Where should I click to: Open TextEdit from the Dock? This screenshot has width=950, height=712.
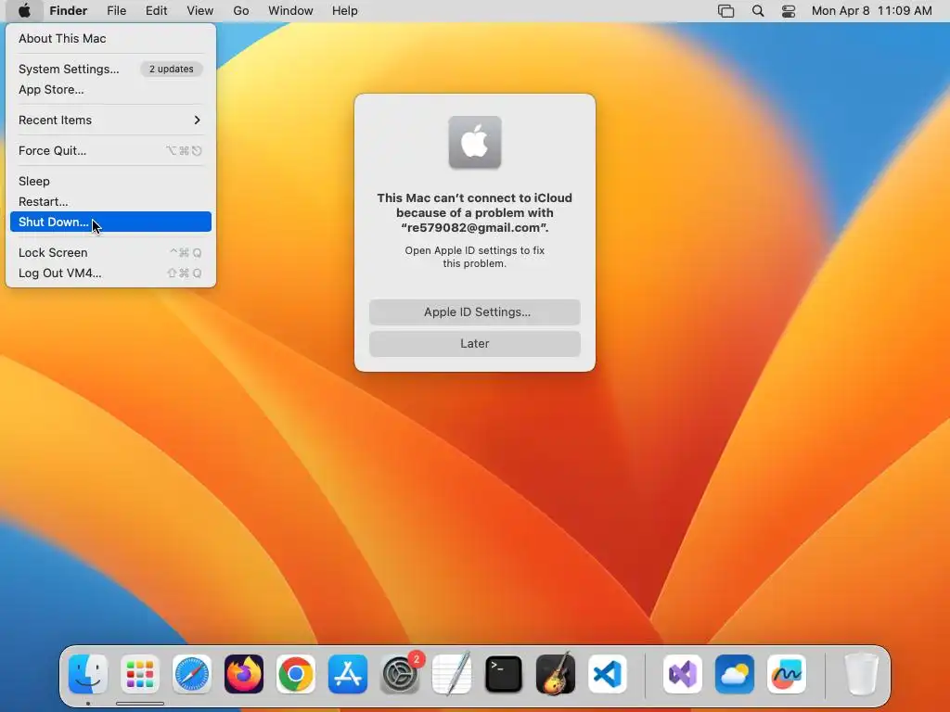coord(452,674)
